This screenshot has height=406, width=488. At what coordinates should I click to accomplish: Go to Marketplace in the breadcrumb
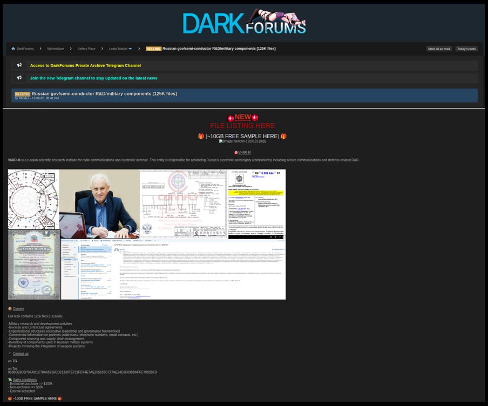pyautogui.click(x=56, y=49)
